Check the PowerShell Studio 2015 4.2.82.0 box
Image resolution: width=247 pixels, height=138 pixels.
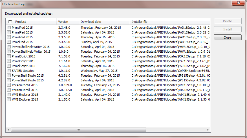[9, 80]
